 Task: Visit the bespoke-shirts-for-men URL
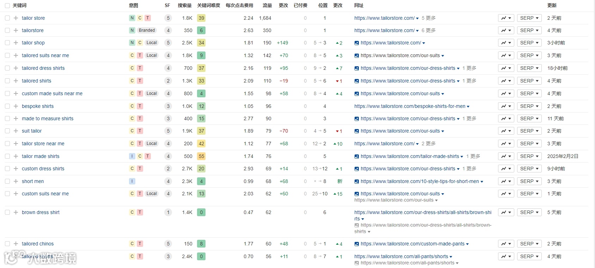pos(410,106)
